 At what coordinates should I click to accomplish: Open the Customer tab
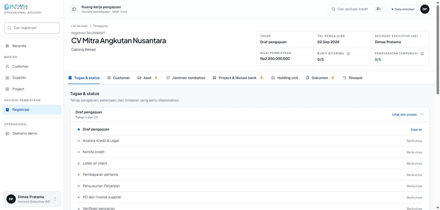[x=118, y=78]
